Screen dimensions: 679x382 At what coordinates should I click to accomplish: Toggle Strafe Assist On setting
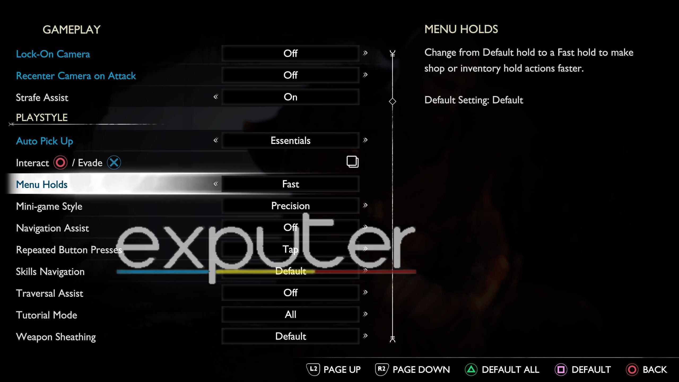290,97
